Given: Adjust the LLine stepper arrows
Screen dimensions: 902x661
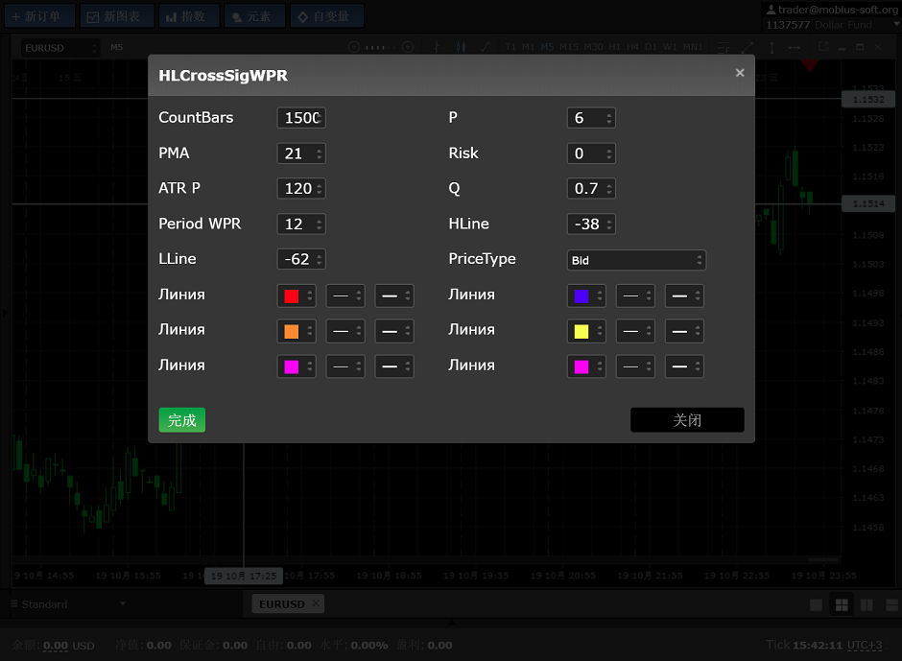Looking at the screenshot, I should (320, 259).
